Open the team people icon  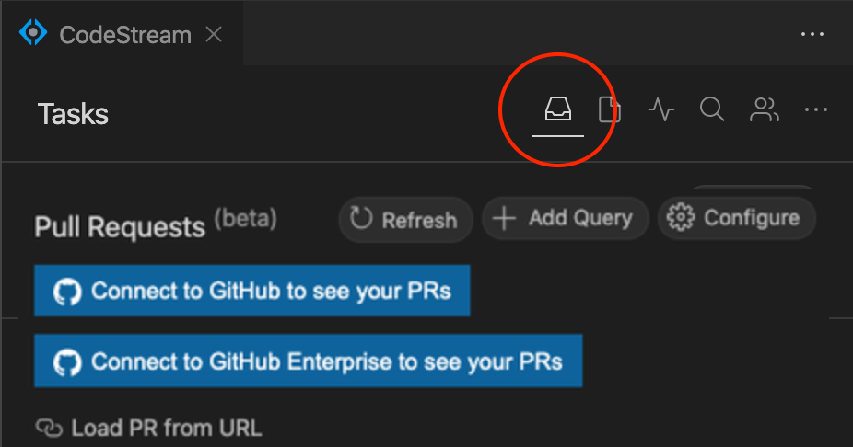(x=764, y=111)
